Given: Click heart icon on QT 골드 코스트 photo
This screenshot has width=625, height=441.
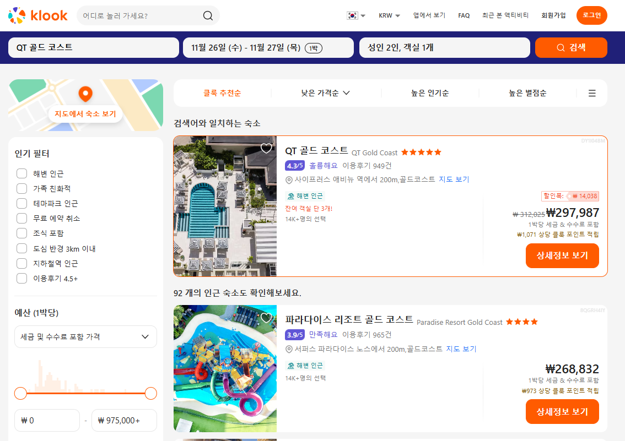Looking at the screenshot, I should coord(266,148).
